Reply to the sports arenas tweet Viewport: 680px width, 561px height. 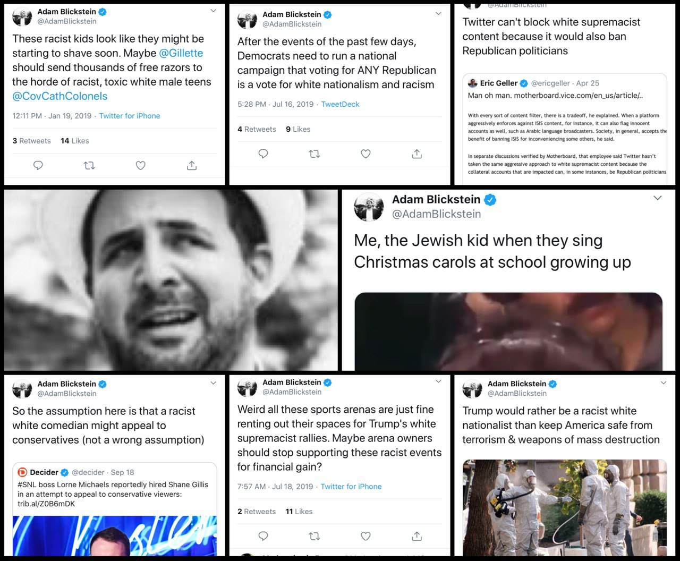(x=263, y=536)
